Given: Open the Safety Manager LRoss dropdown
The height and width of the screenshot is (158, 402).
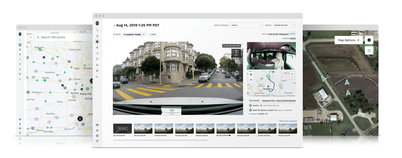Looking at the screenshot, I should [x=246, y=25].
